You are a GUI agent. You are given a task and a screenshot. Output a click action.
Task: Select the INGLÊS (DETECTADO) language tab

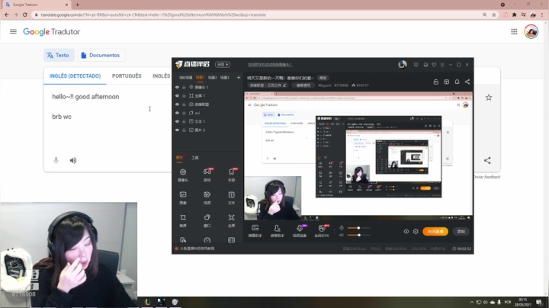pos(75,76)
